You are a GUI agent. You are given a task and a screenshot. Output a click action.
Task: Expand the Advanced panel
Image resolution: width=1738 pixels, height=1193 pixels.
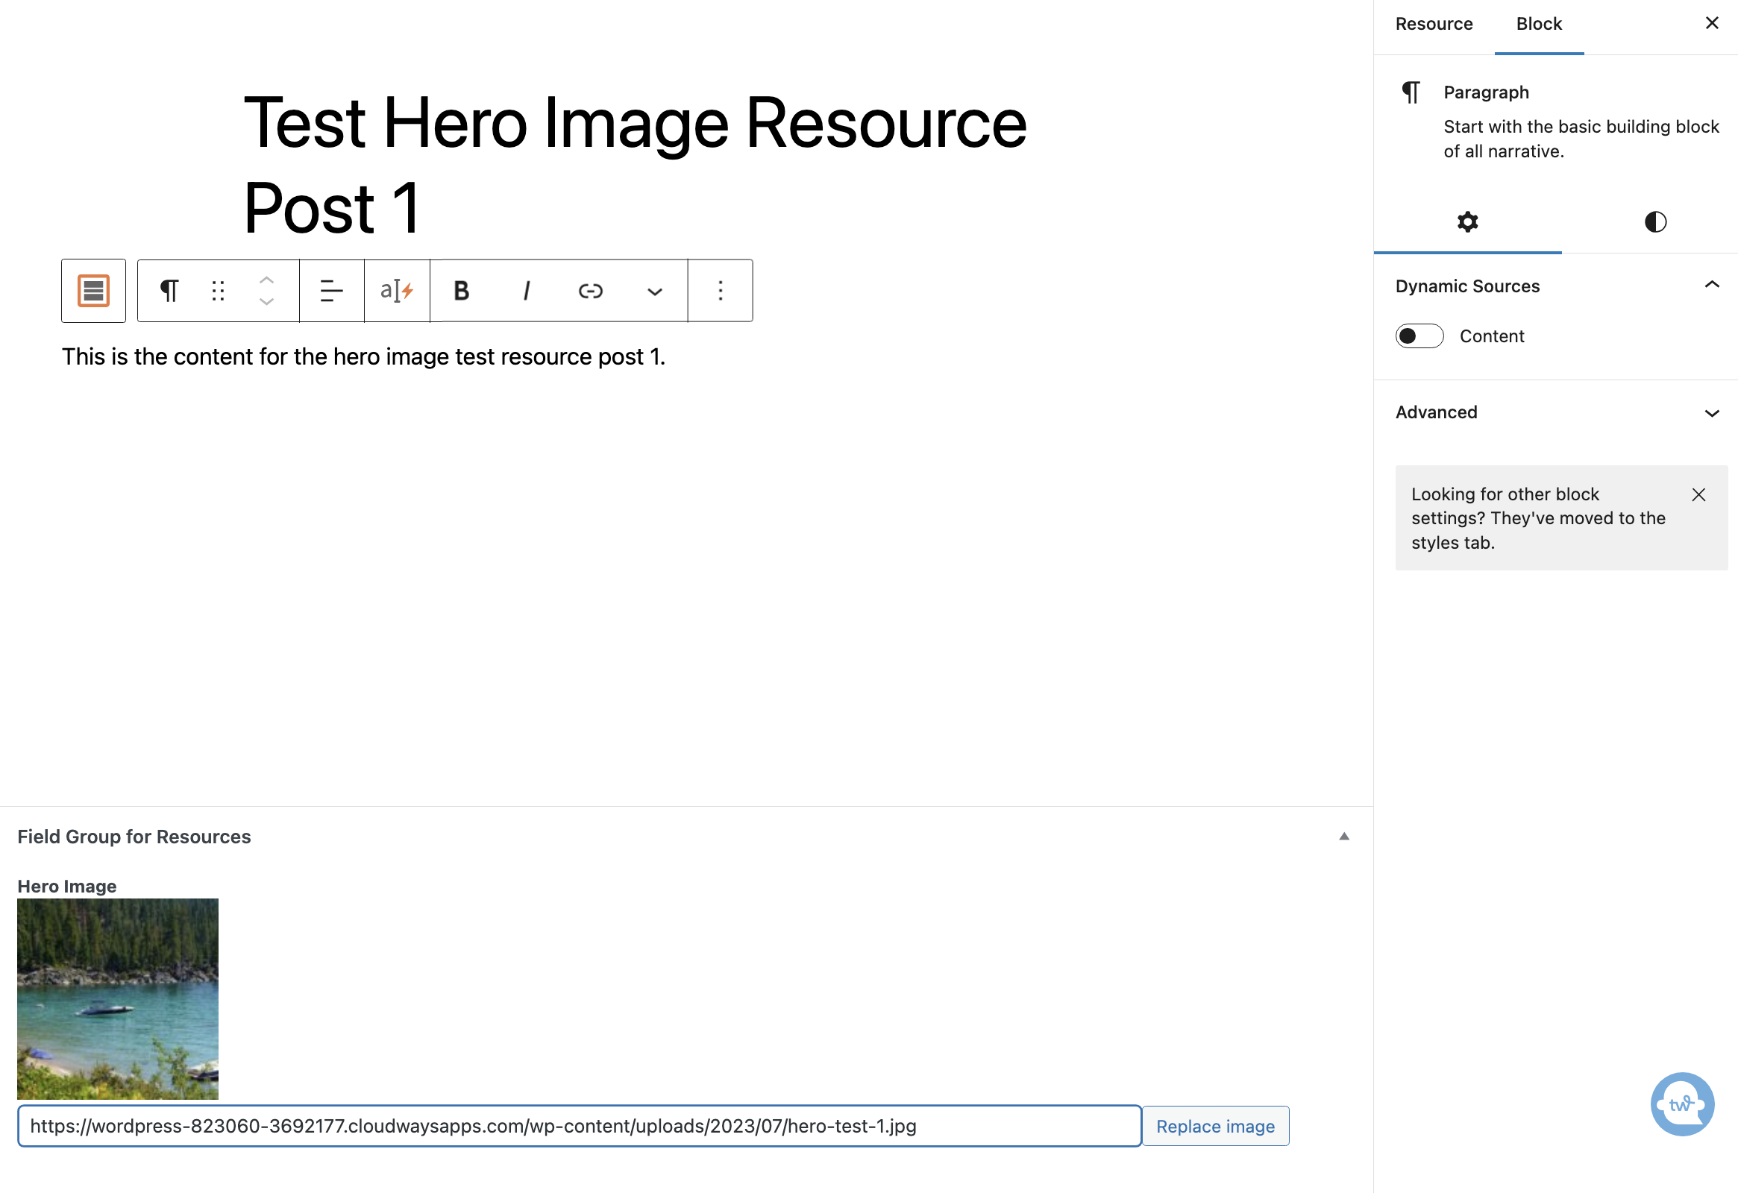tap(1556, 412)
